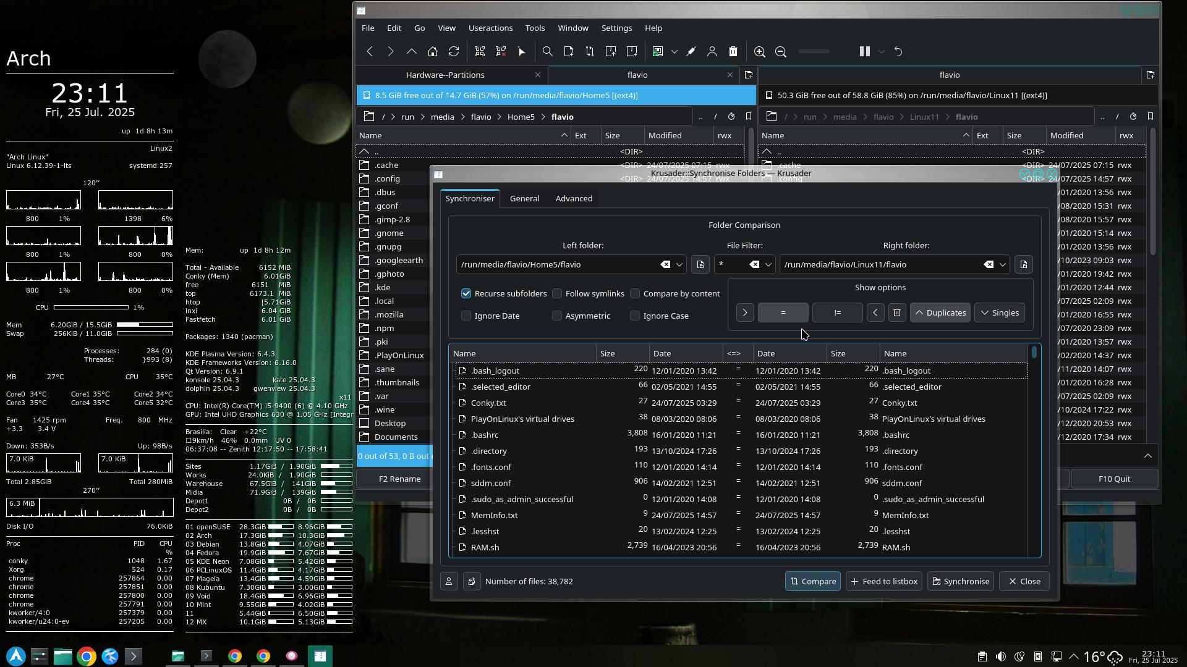This screenshot has height=667, width=1187.
Task: Click the swap sides icon in Synchroniser footer
Action: click(x=472, y=581)
